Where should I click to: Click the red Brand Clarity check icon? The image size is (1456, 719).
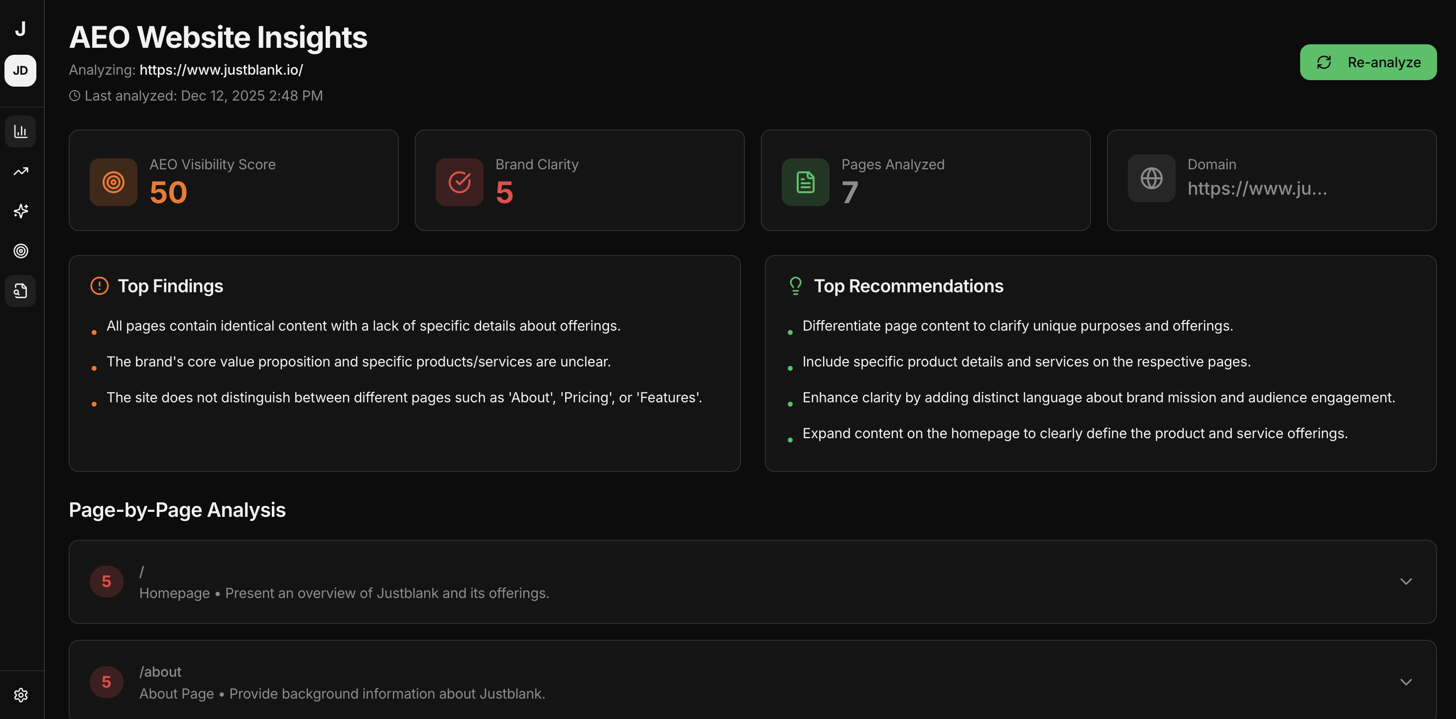pos(459,182)
